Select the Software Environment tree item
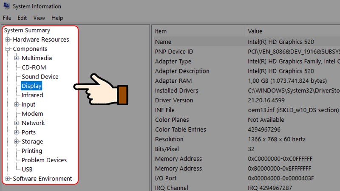 tap(42, 179)
